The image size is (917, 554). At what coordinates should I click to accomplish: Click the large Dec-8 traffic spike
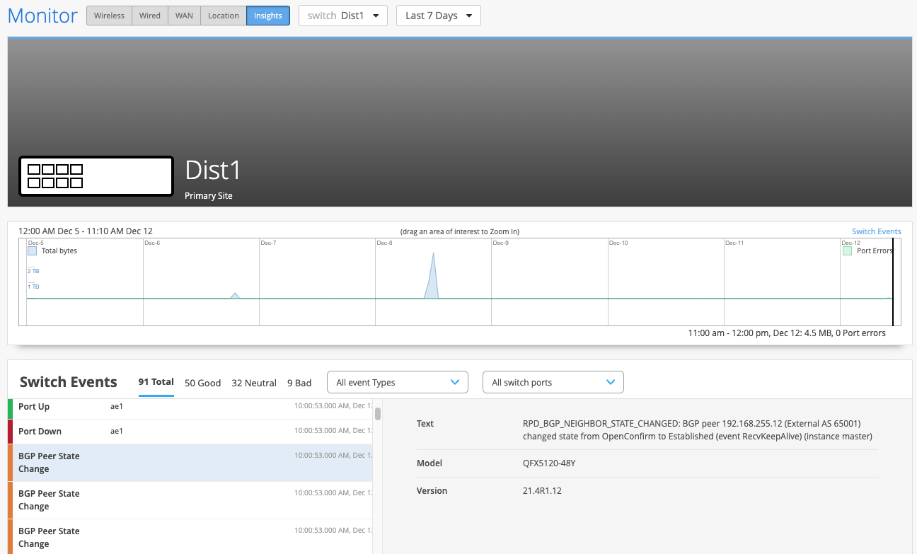433,276
